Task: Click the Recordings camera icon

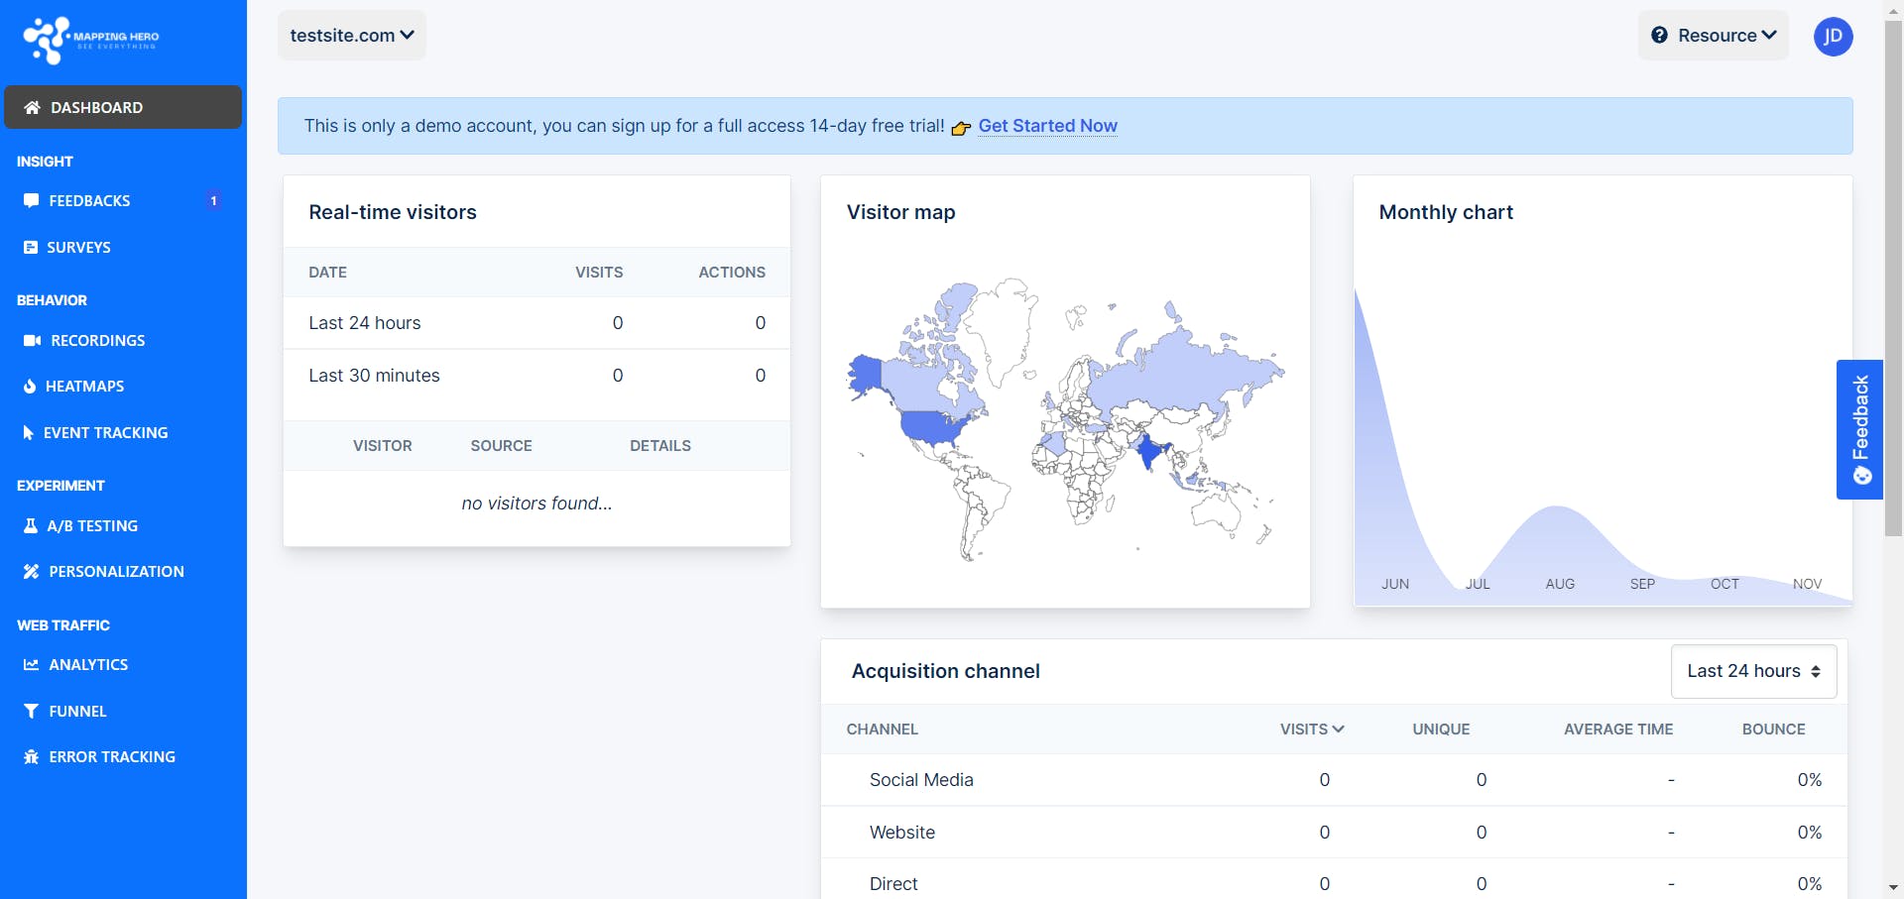Action: [x=32, y=340]
